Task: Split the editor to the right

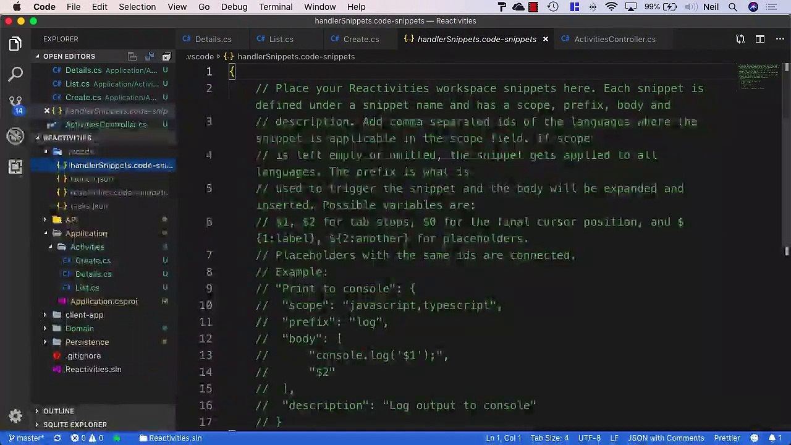Action: point(760,39)
